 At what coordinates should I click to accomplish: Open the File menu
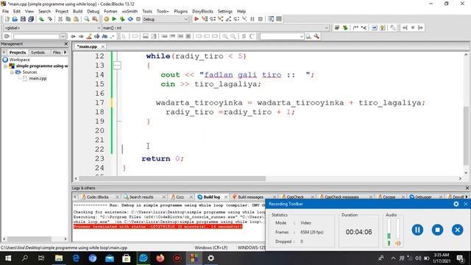[x=5, y=11]
